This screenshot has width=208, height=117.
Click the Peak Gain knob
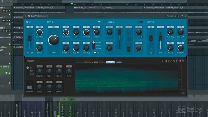181,32
